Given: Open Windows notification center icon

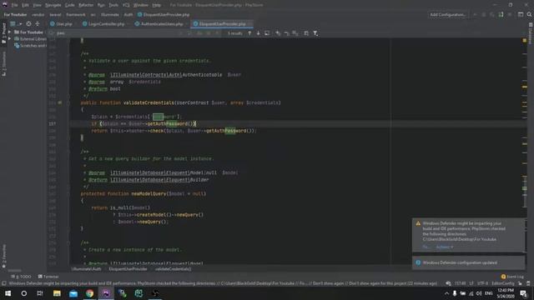Looking at the screenshot, I should click(523, 293).
